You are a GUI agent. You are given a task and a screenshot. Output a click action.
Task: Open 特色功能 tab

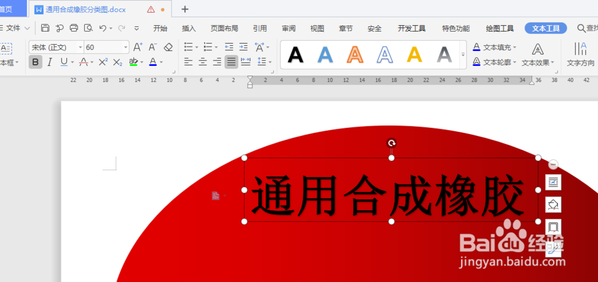pyautogui.click(x=456, y=28)
